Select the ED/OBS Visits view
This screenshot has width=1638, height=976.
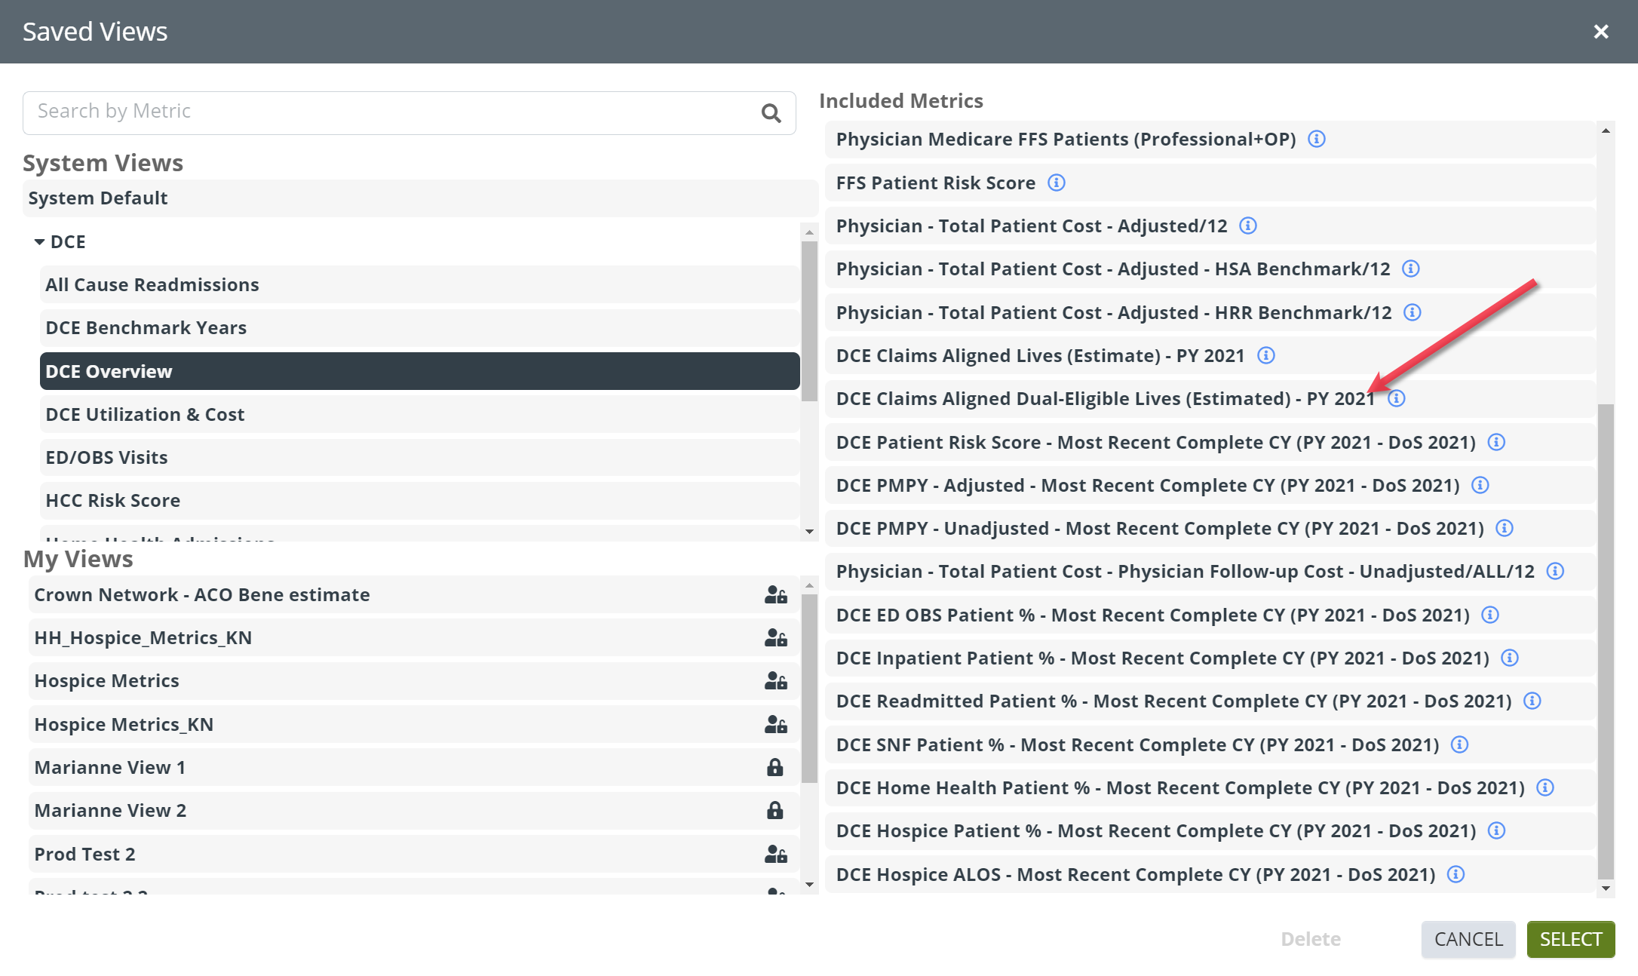pyautogui.click(x=419, y=458)
